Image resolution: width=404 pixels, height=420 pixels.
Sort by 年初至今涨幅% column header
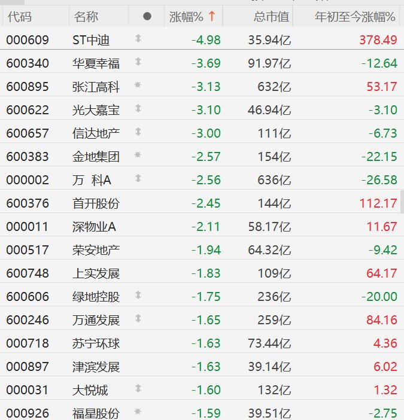[355, 17]
